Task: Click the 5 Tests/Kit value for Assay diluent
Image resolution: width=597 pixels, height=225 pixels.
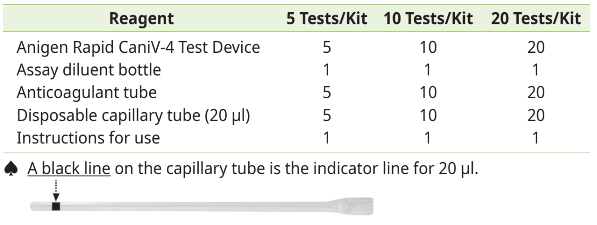Action: (327, 70)
